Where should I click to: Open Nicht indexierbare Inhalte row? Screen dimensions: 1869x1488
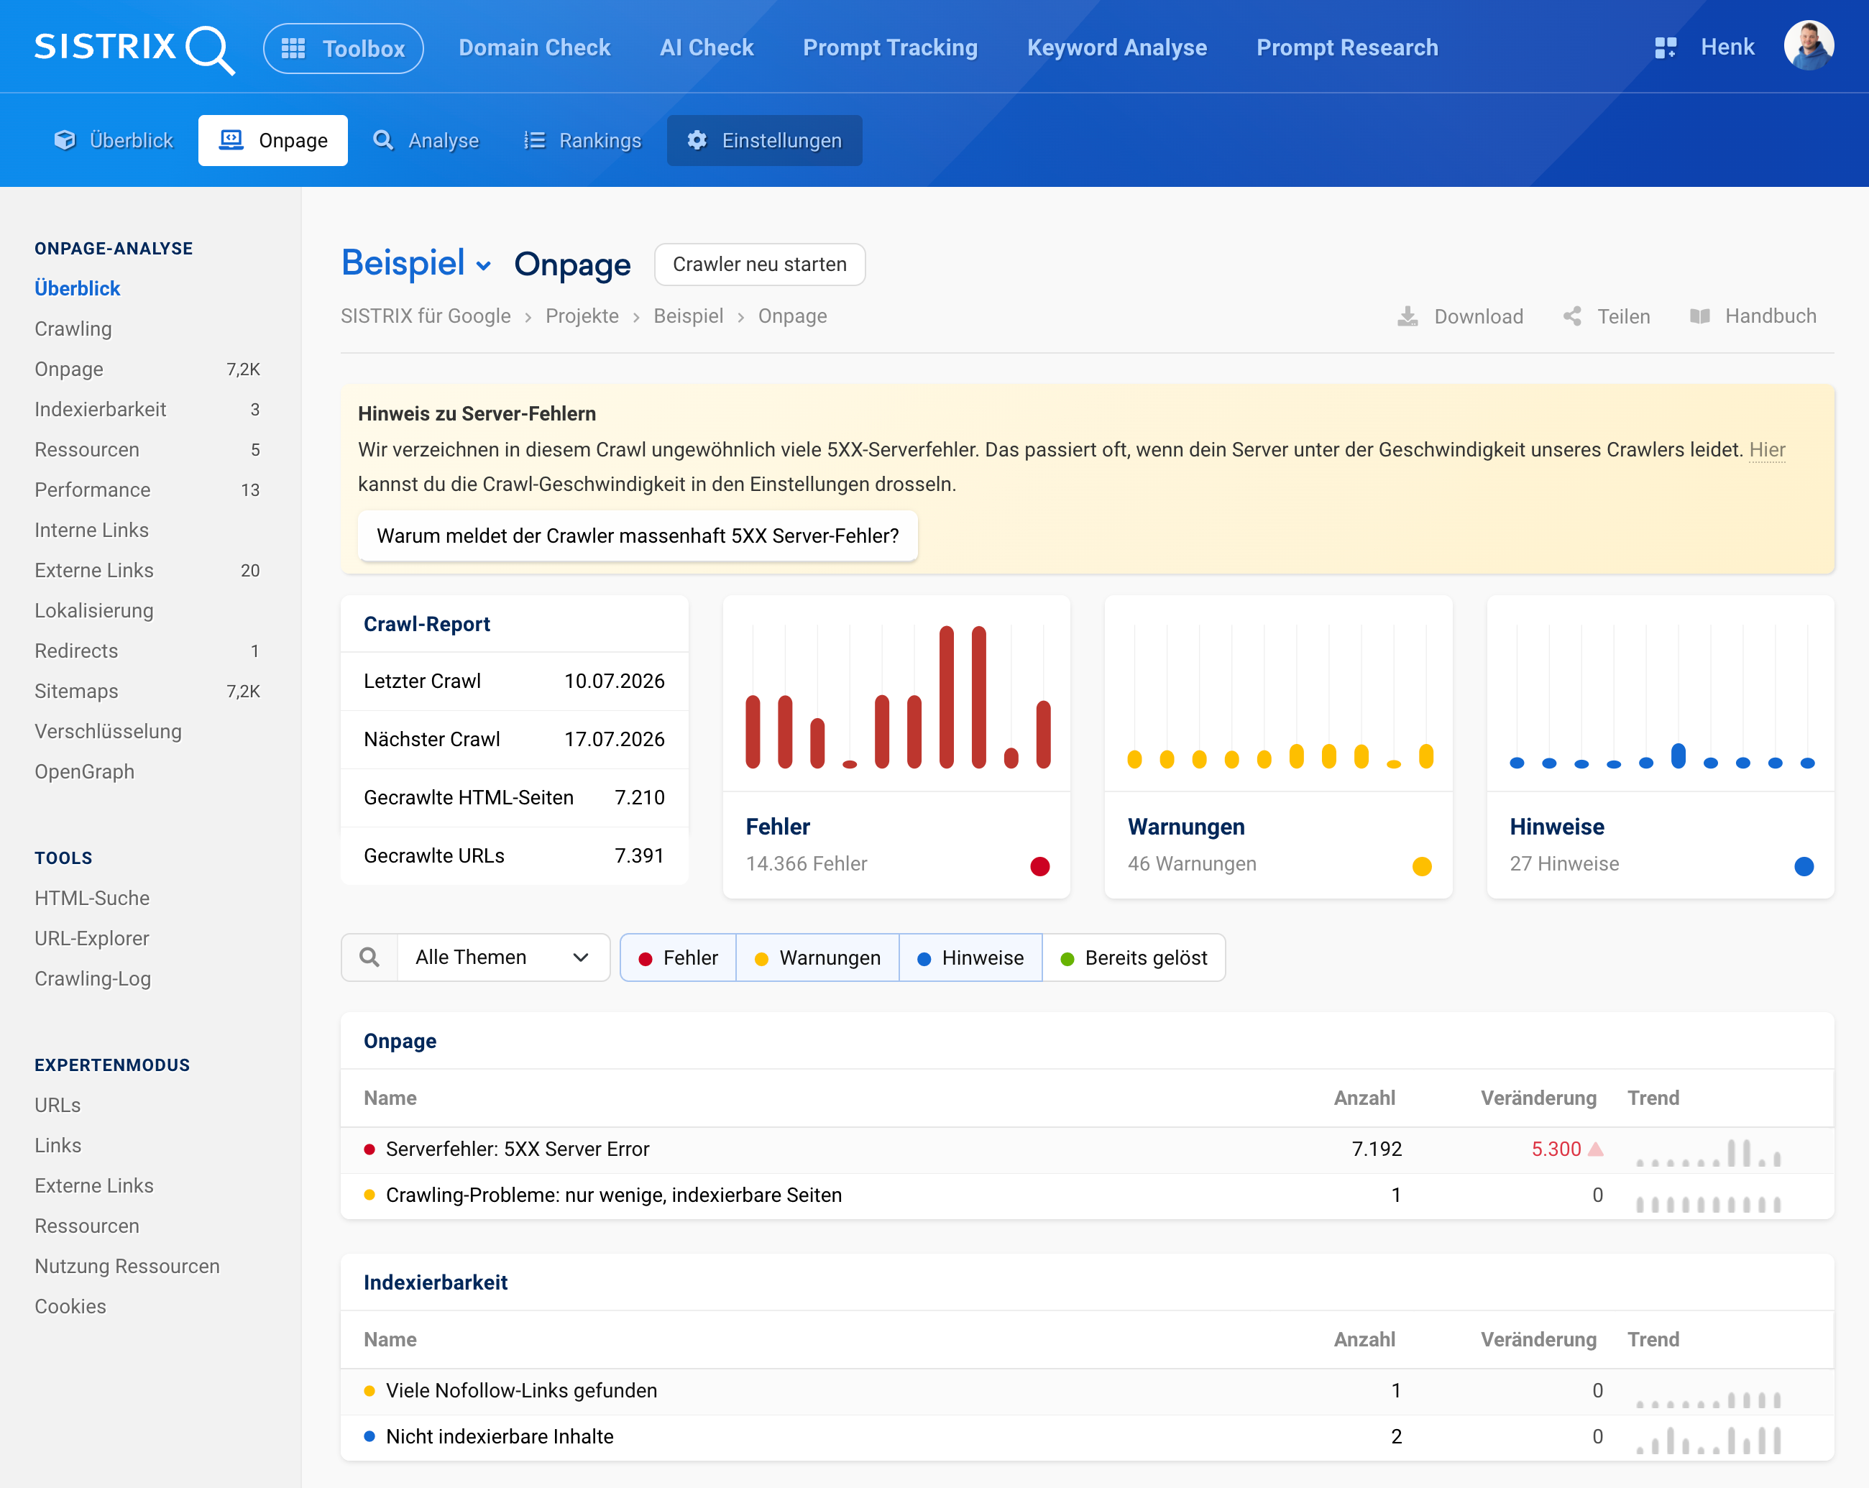1087,1436
